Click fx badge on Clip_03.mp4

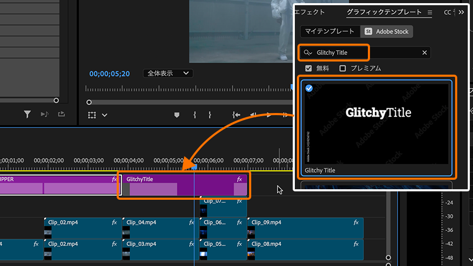(x=191, y=244)
